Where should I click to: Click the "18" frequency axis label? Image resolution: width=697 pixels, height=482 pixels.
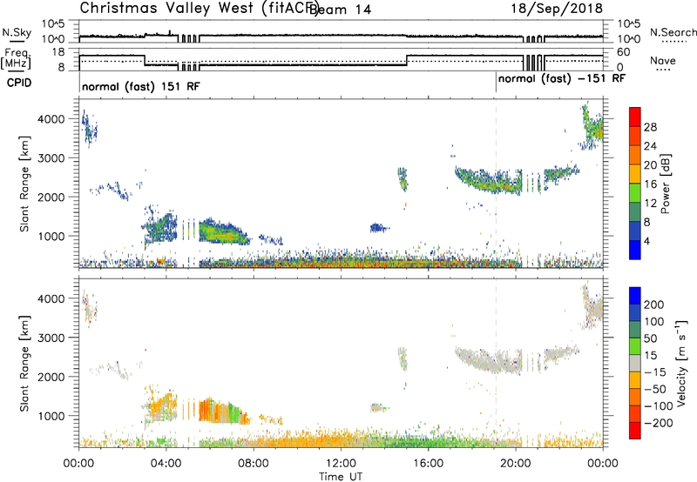click(58, 52)
